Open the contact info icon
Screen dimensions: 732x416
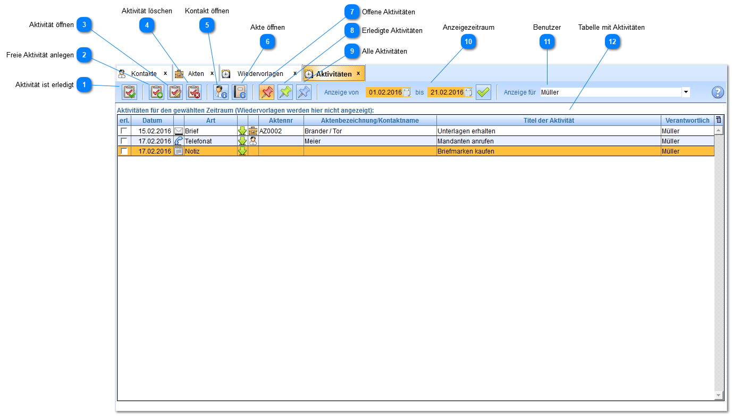pos(221,92)
